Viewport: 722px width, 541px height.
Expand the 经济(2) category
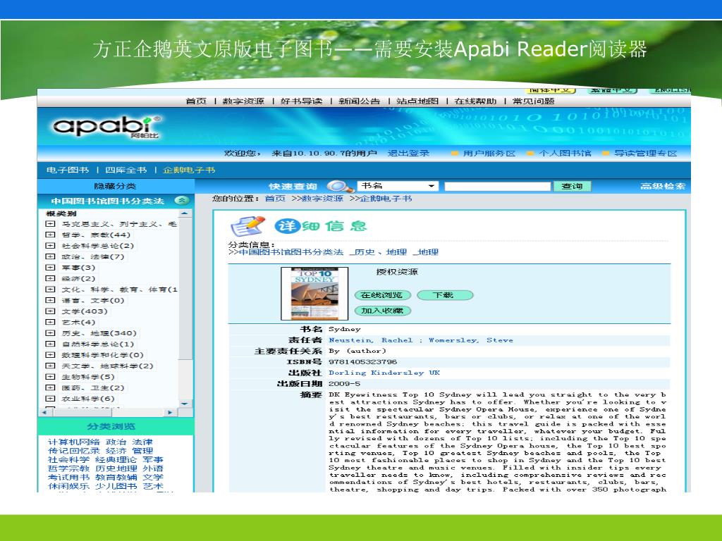point(50,278)
